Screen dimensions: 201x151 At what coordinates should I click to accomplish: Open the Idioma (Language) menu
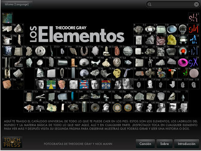17,4
